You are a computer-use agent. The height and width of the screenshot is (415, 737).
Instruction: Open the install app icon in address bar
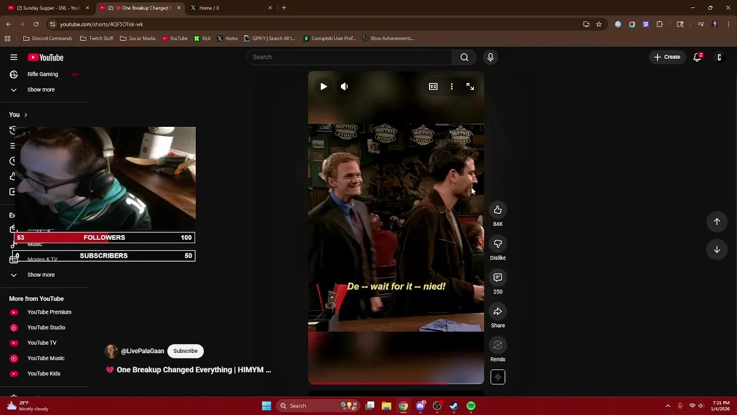[x=586, y=24]
